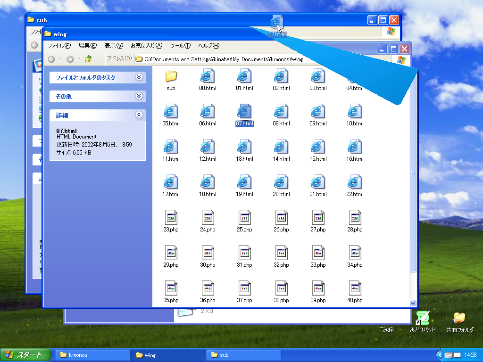Maximize the sub window
The width and height of the screenshot is (483, 362).
click(383, 20)
